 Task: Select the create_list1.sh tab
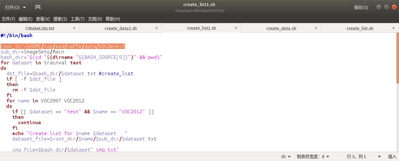[x=201, y=28]
